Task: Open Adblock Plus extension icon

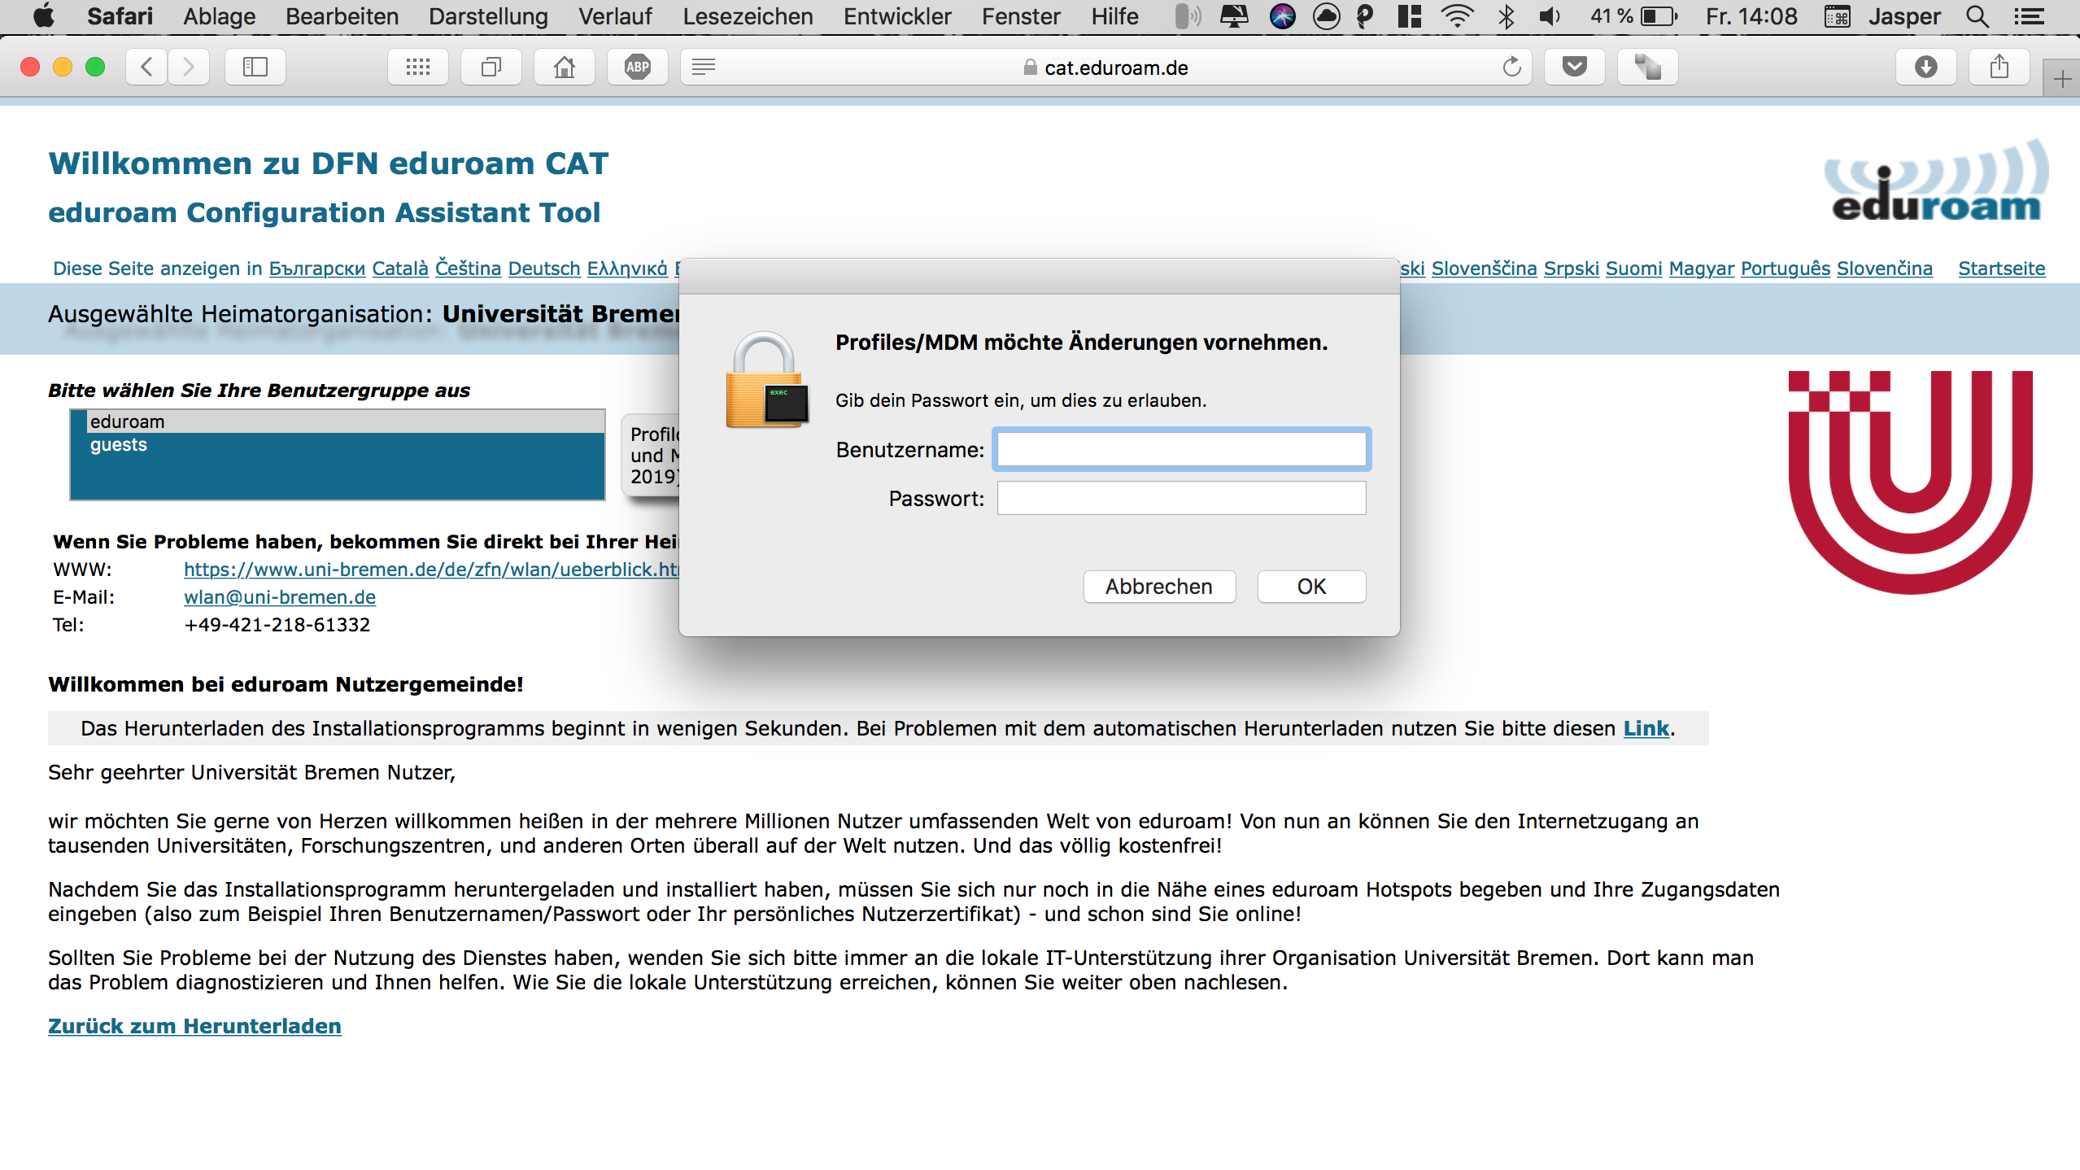Action: pyautogui.click(x=637, y=67)
